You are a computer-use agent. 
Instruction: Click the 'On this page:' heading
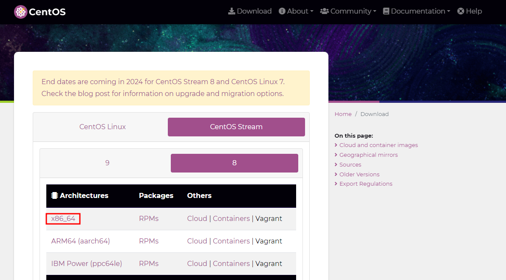[353, 136]
